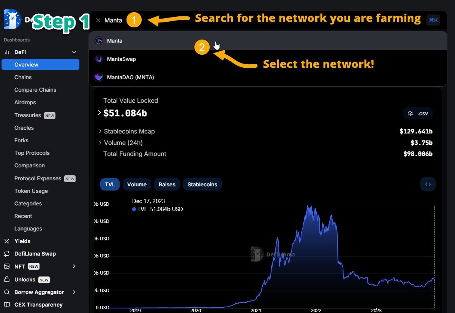Open DefiLlama Swap
Screen dimensions: 455x313
coord(35,254)
